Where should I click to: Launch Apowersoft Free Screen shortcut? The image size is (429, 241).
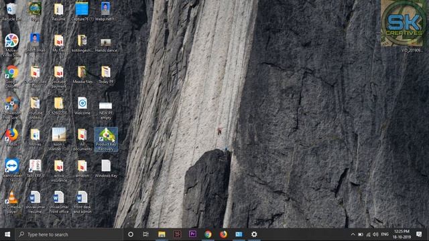(x=11, y=108)
